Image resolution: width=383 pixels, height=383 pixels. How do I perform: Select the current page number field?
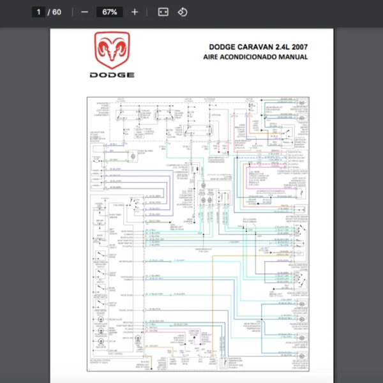tap(38, 12)
